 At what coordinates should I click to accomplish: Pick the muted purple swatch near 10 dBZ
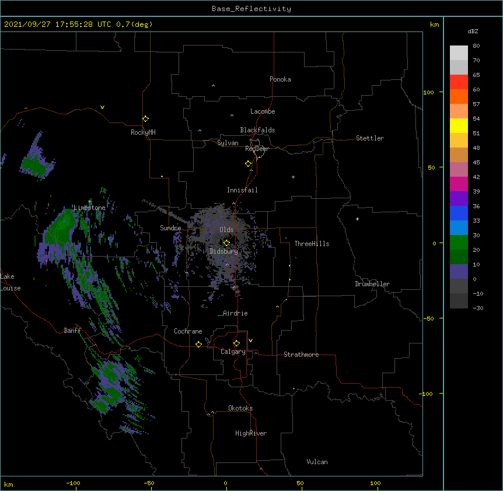coord(459,272)
